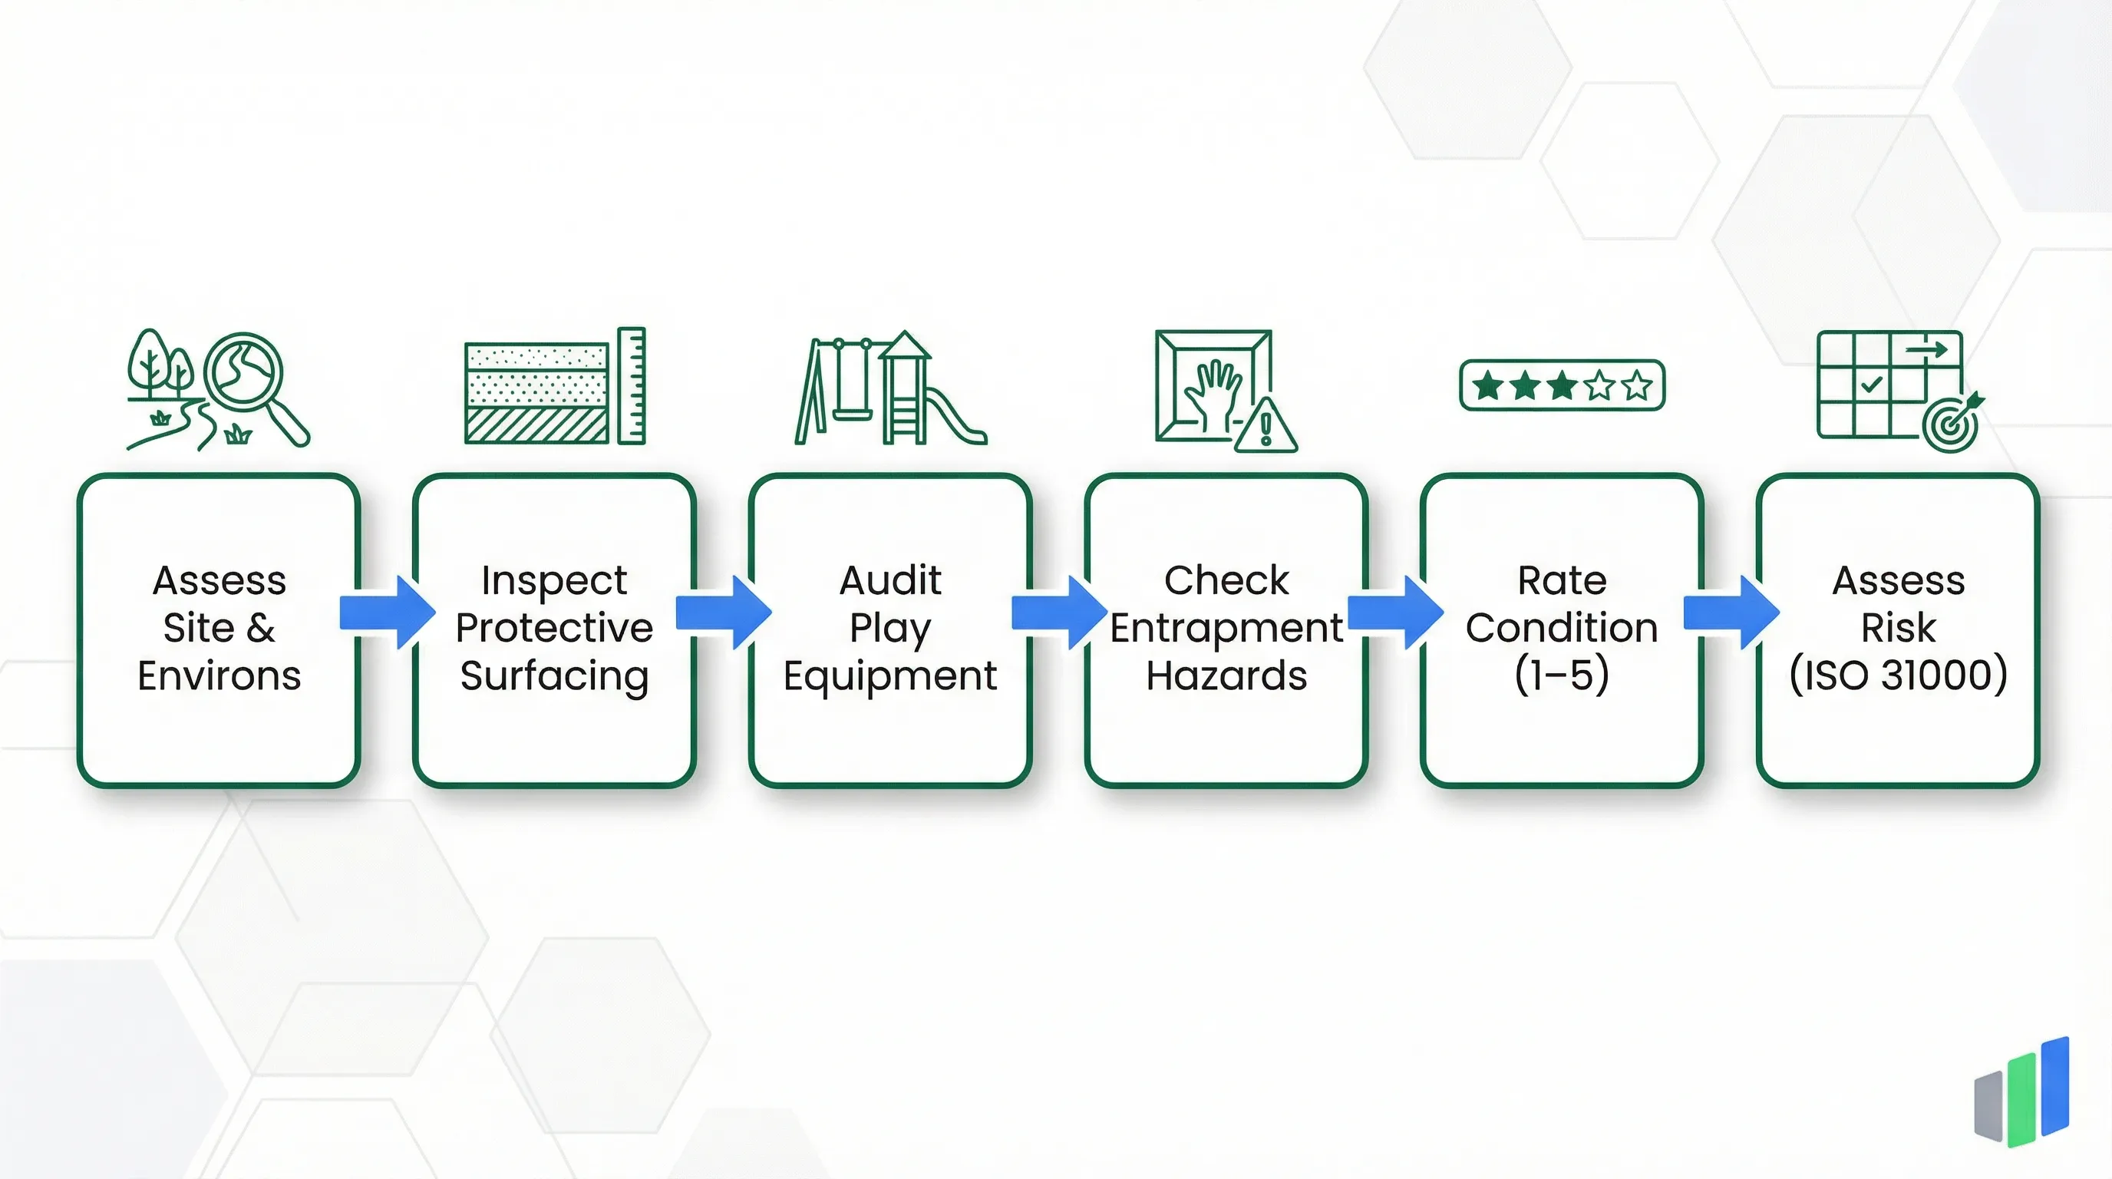Screen dimensions: 2112x1179
Task: Click the Rate Condition (1-5) box
Action: coord(1562,629)
